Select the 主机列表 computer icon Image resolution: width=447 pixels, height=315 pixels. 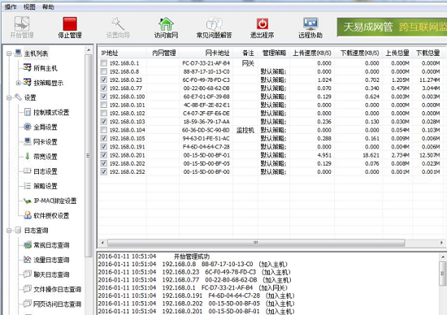[18, 53]
